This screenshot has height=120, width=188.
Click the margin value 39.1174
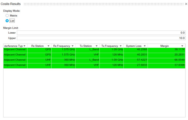click(x=179, y=49)
